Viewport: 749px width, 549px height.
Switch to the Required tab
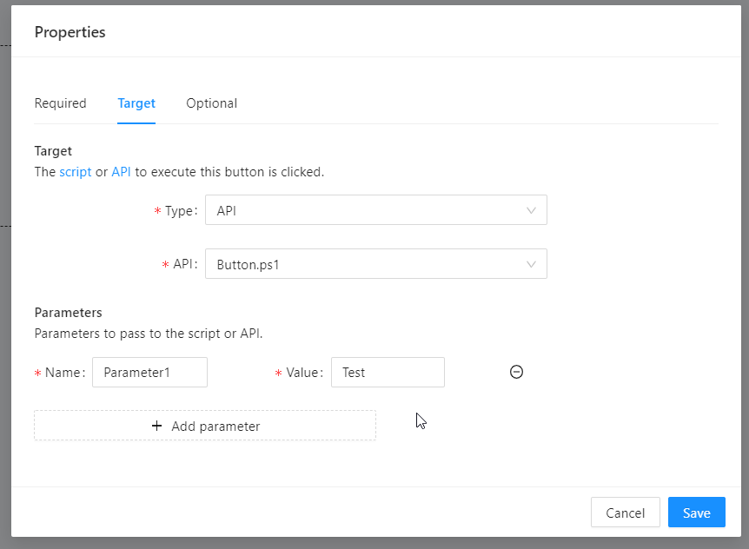(60, 103)
